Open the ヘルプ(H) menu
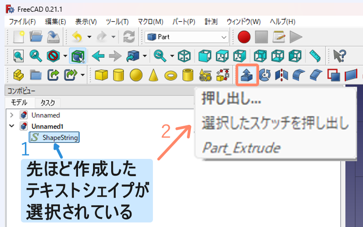363x227 pixels. [282, 22]
